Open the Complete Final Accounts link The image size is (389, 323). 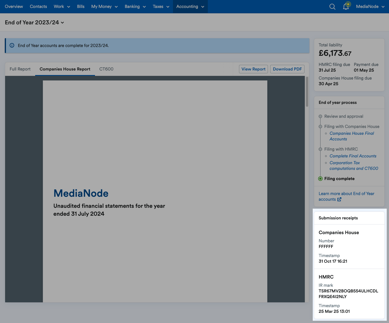[x=353, y=156]
